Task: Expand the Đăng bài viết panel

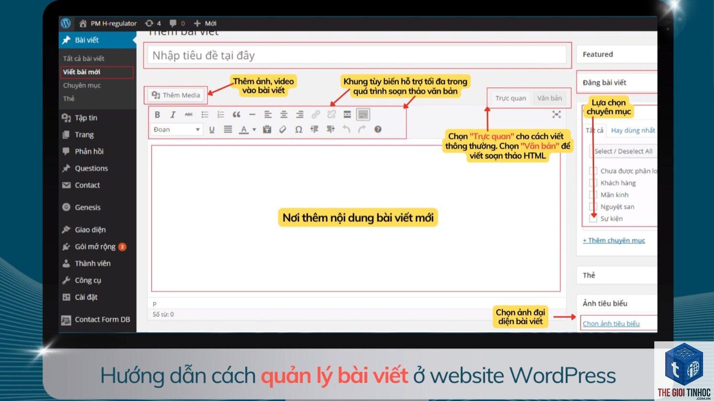Action: coord(617,83)
